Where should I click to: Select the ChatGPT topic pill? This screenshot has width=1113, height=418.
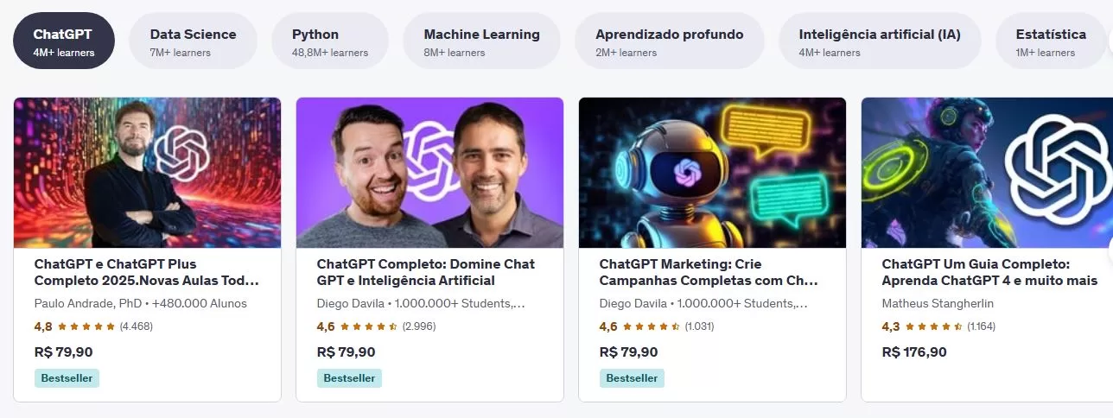point(64,41)
